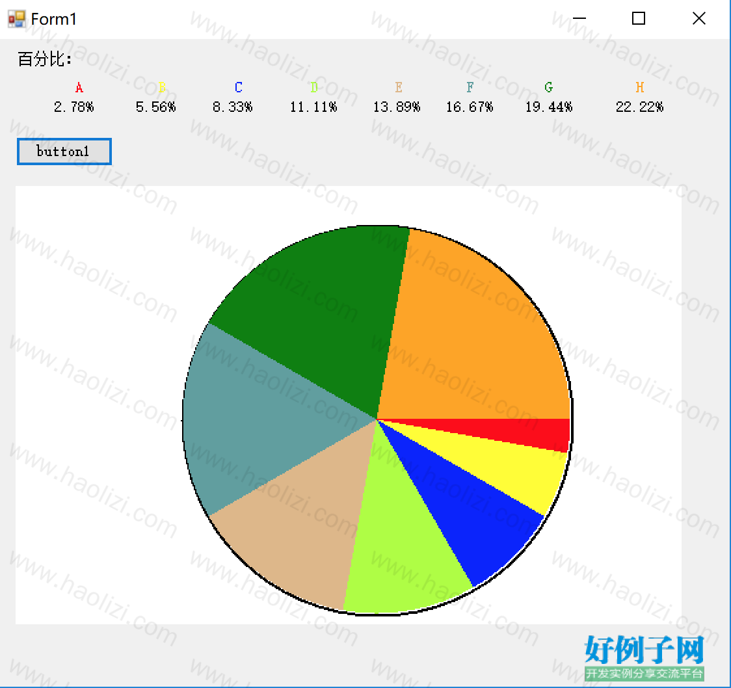The image size is (731, 688).
Task: Select the 2.78% percentage value
Action: pos(73,107)
